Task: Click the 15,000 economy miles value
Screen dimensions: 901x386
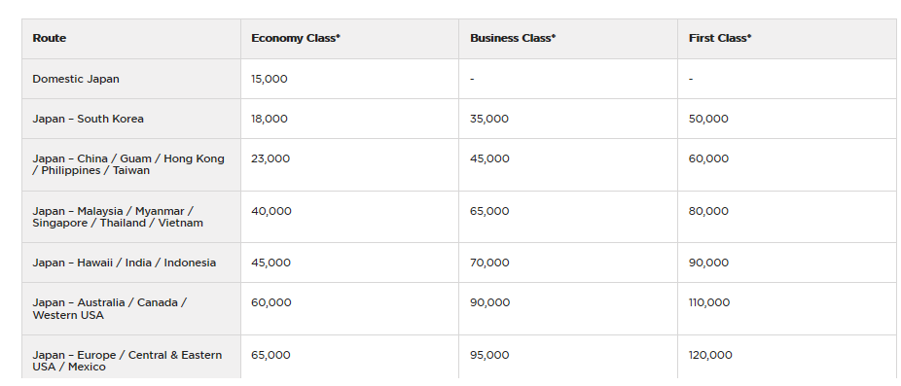Action: pos(269,80)
